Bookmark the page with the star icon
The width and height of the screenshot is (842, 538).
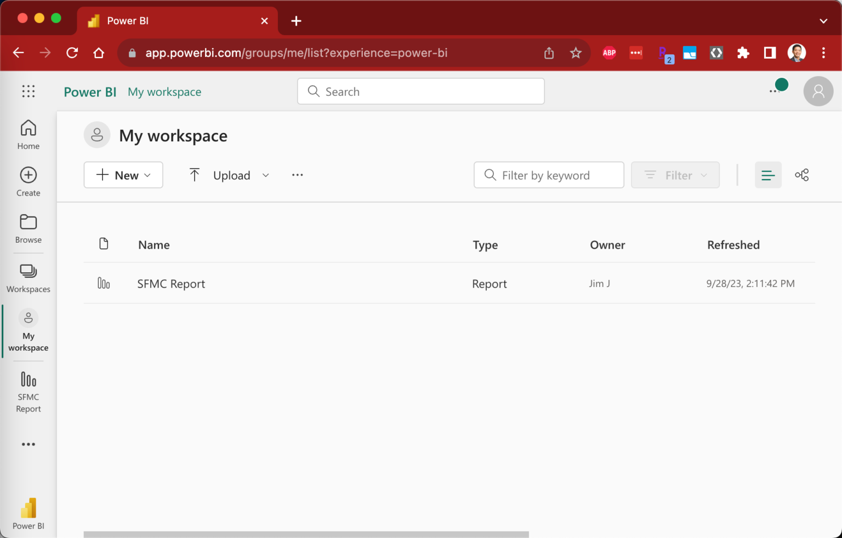(576, 53)
